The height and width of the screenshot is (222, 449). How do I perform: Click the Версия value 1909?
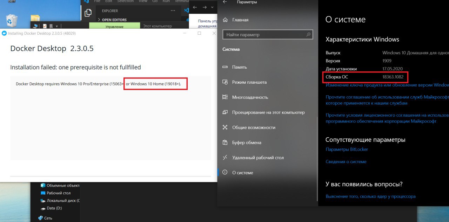(x=387, y=61)
